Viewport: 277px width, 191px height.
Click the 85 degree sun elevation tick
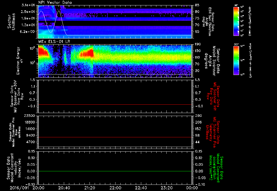tap(197, 5)
